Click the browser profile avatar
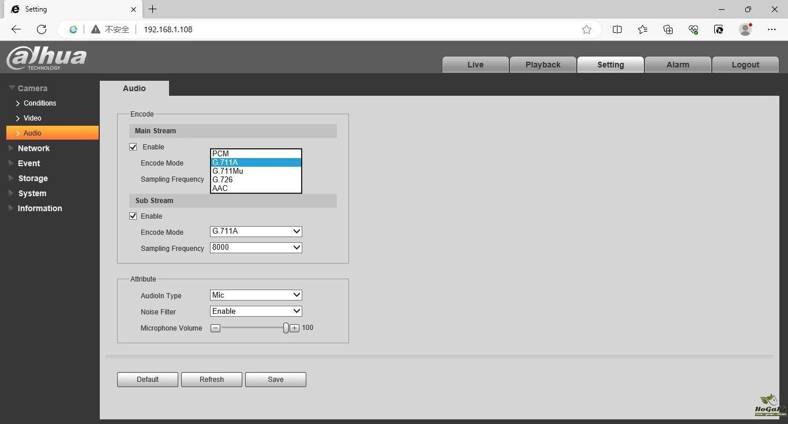The width and height of the screenshot is (788, 424). (x=745, y=29)
